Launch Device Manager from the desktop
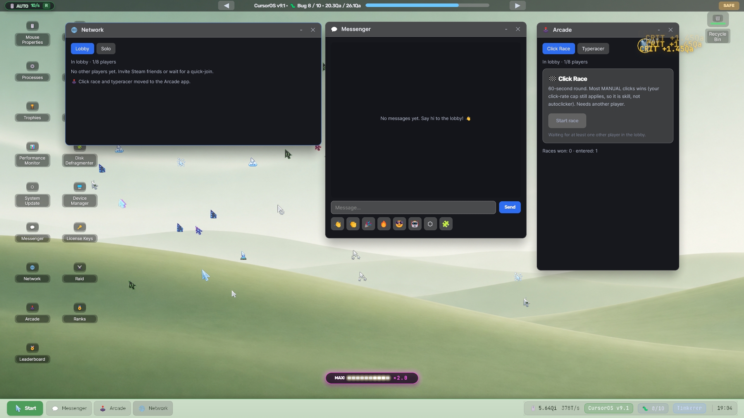Screen dimensions: 744x418 (x=80, y=194)
